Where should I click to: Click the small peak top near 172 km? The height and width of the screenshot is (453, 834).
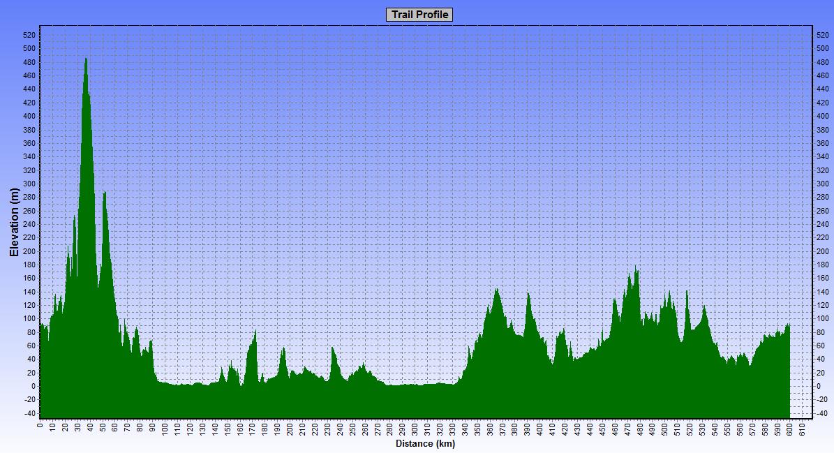pos(255,331)
